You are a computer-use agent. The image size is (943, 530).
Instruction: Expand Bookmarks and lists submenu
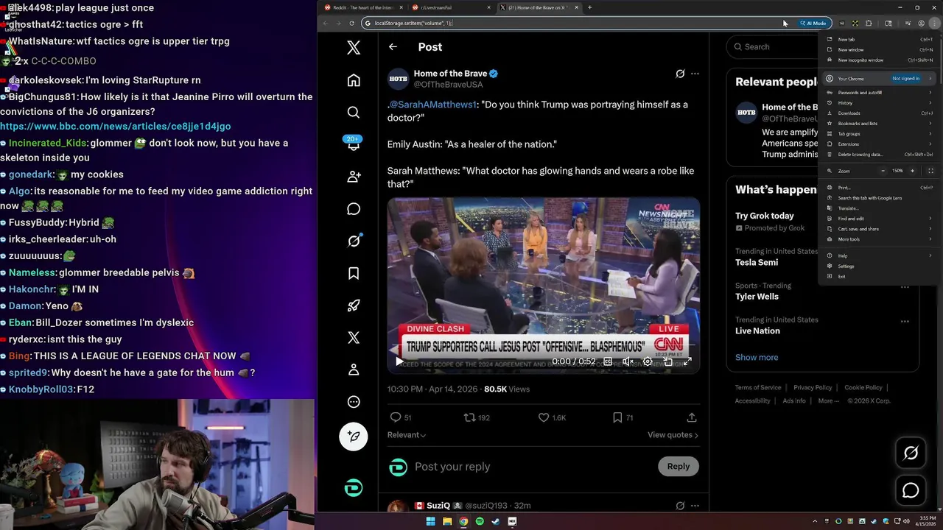point(880,124)
